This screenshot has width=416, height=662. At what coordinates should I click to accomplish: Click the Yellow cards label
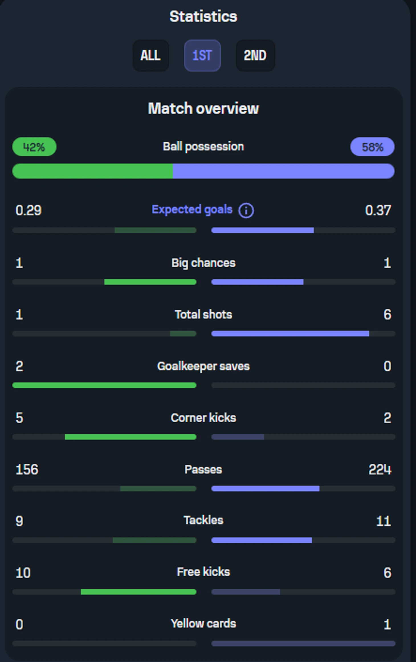click(203, 624)
